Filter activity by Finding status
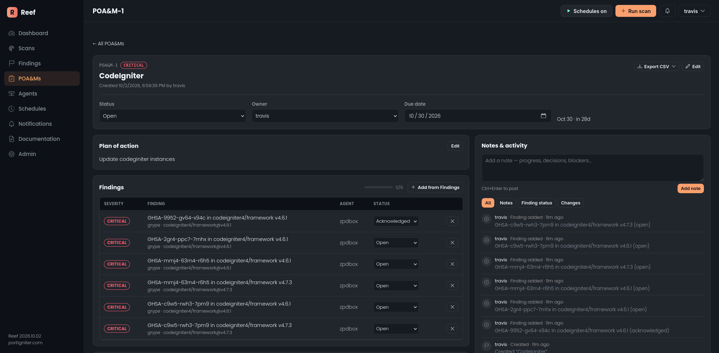719x353 pixels. tap(536, 203)
